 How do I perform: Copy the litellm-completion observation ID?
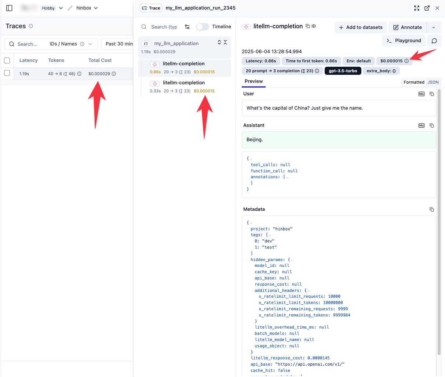click(x=310, y=26)
